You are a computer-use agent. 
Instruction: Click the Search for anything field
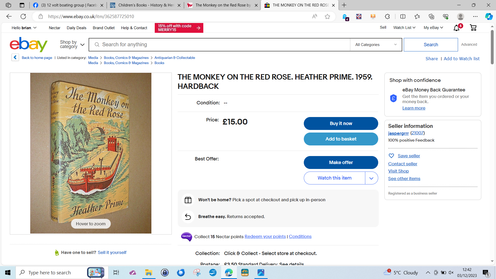[220, 45]
